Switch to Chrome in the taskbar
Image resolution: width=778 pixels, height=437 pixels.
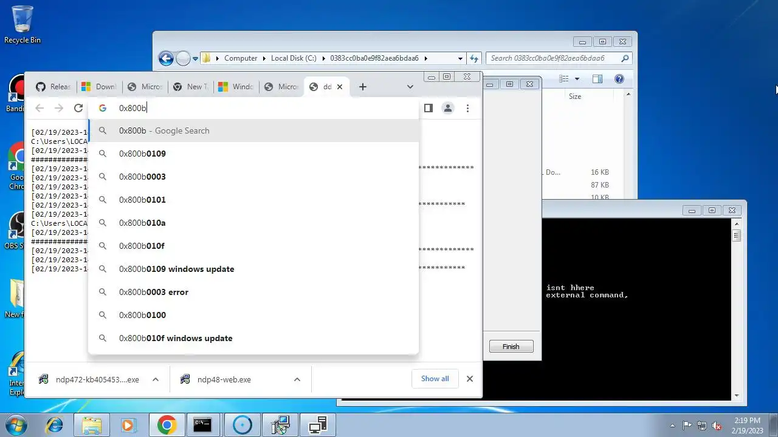167,425
